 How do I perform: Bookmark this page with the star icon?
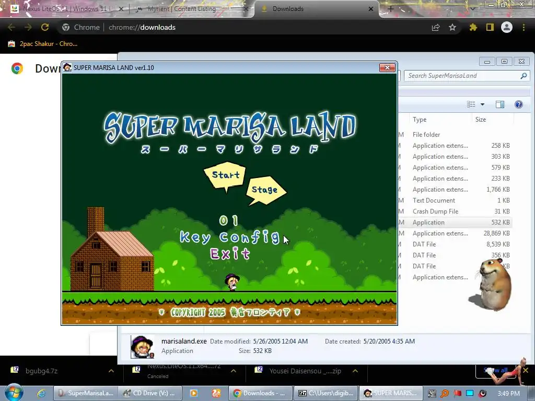(452, 27)
